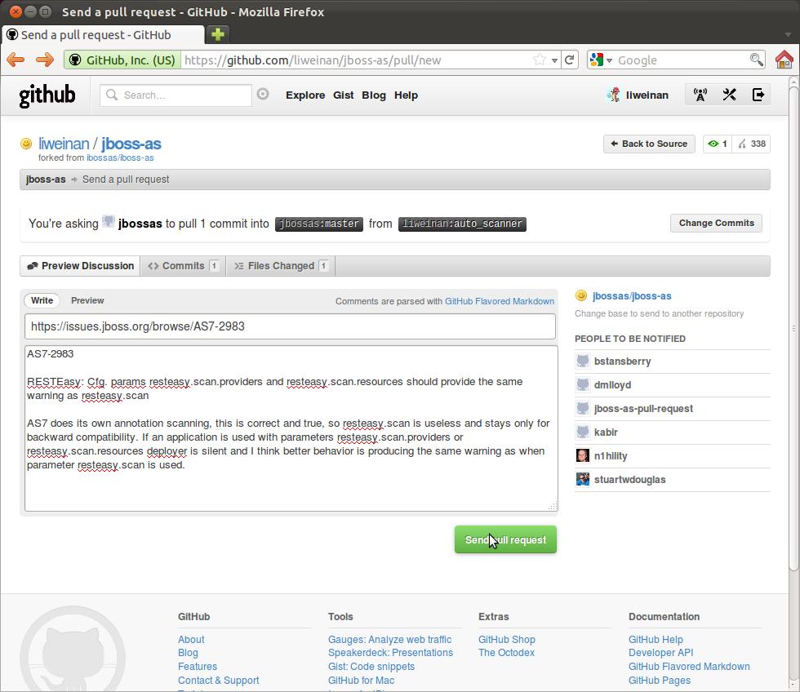The image size is (800, 692).
Task: Click fork count 338 button
Action: [752, 144]
